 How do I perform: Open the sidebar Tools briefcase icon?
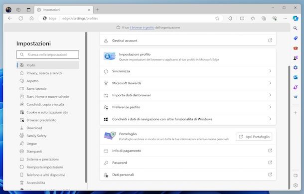pyautogui.click(x=296, y=48)
